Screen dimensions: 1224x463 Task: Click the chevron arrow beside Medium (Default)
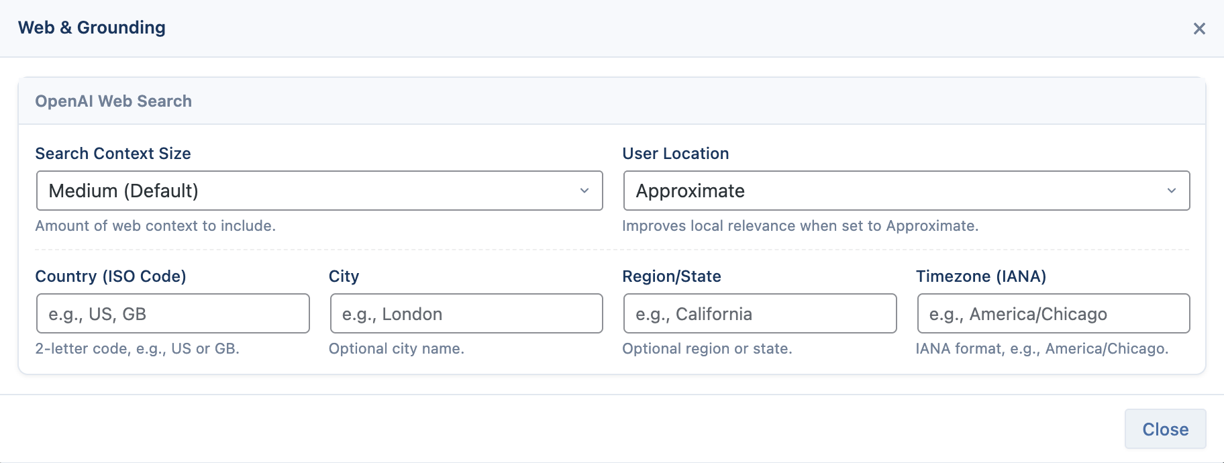tap(584, 191)
